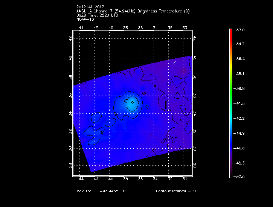Click the -44 longitude label on the top axis
This screenshot has width=273, height=207.
pos(80,27)
